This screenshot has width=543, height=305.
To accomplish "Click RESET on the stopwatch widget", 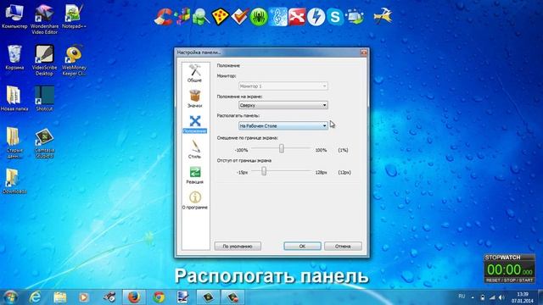I will (493, 280).
